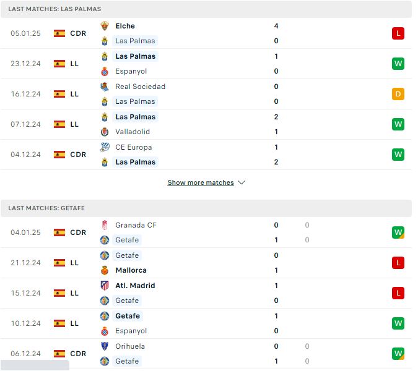This screenshot has width=418, height=371.
Task: Click Spain flag on 05.01.25 match
Action: [x=59, y=33]
